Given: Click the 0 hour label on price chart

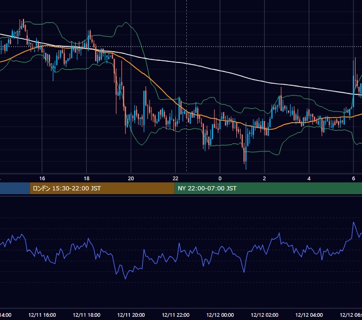Looking at the screenshot, I should (x=220, y=179).
